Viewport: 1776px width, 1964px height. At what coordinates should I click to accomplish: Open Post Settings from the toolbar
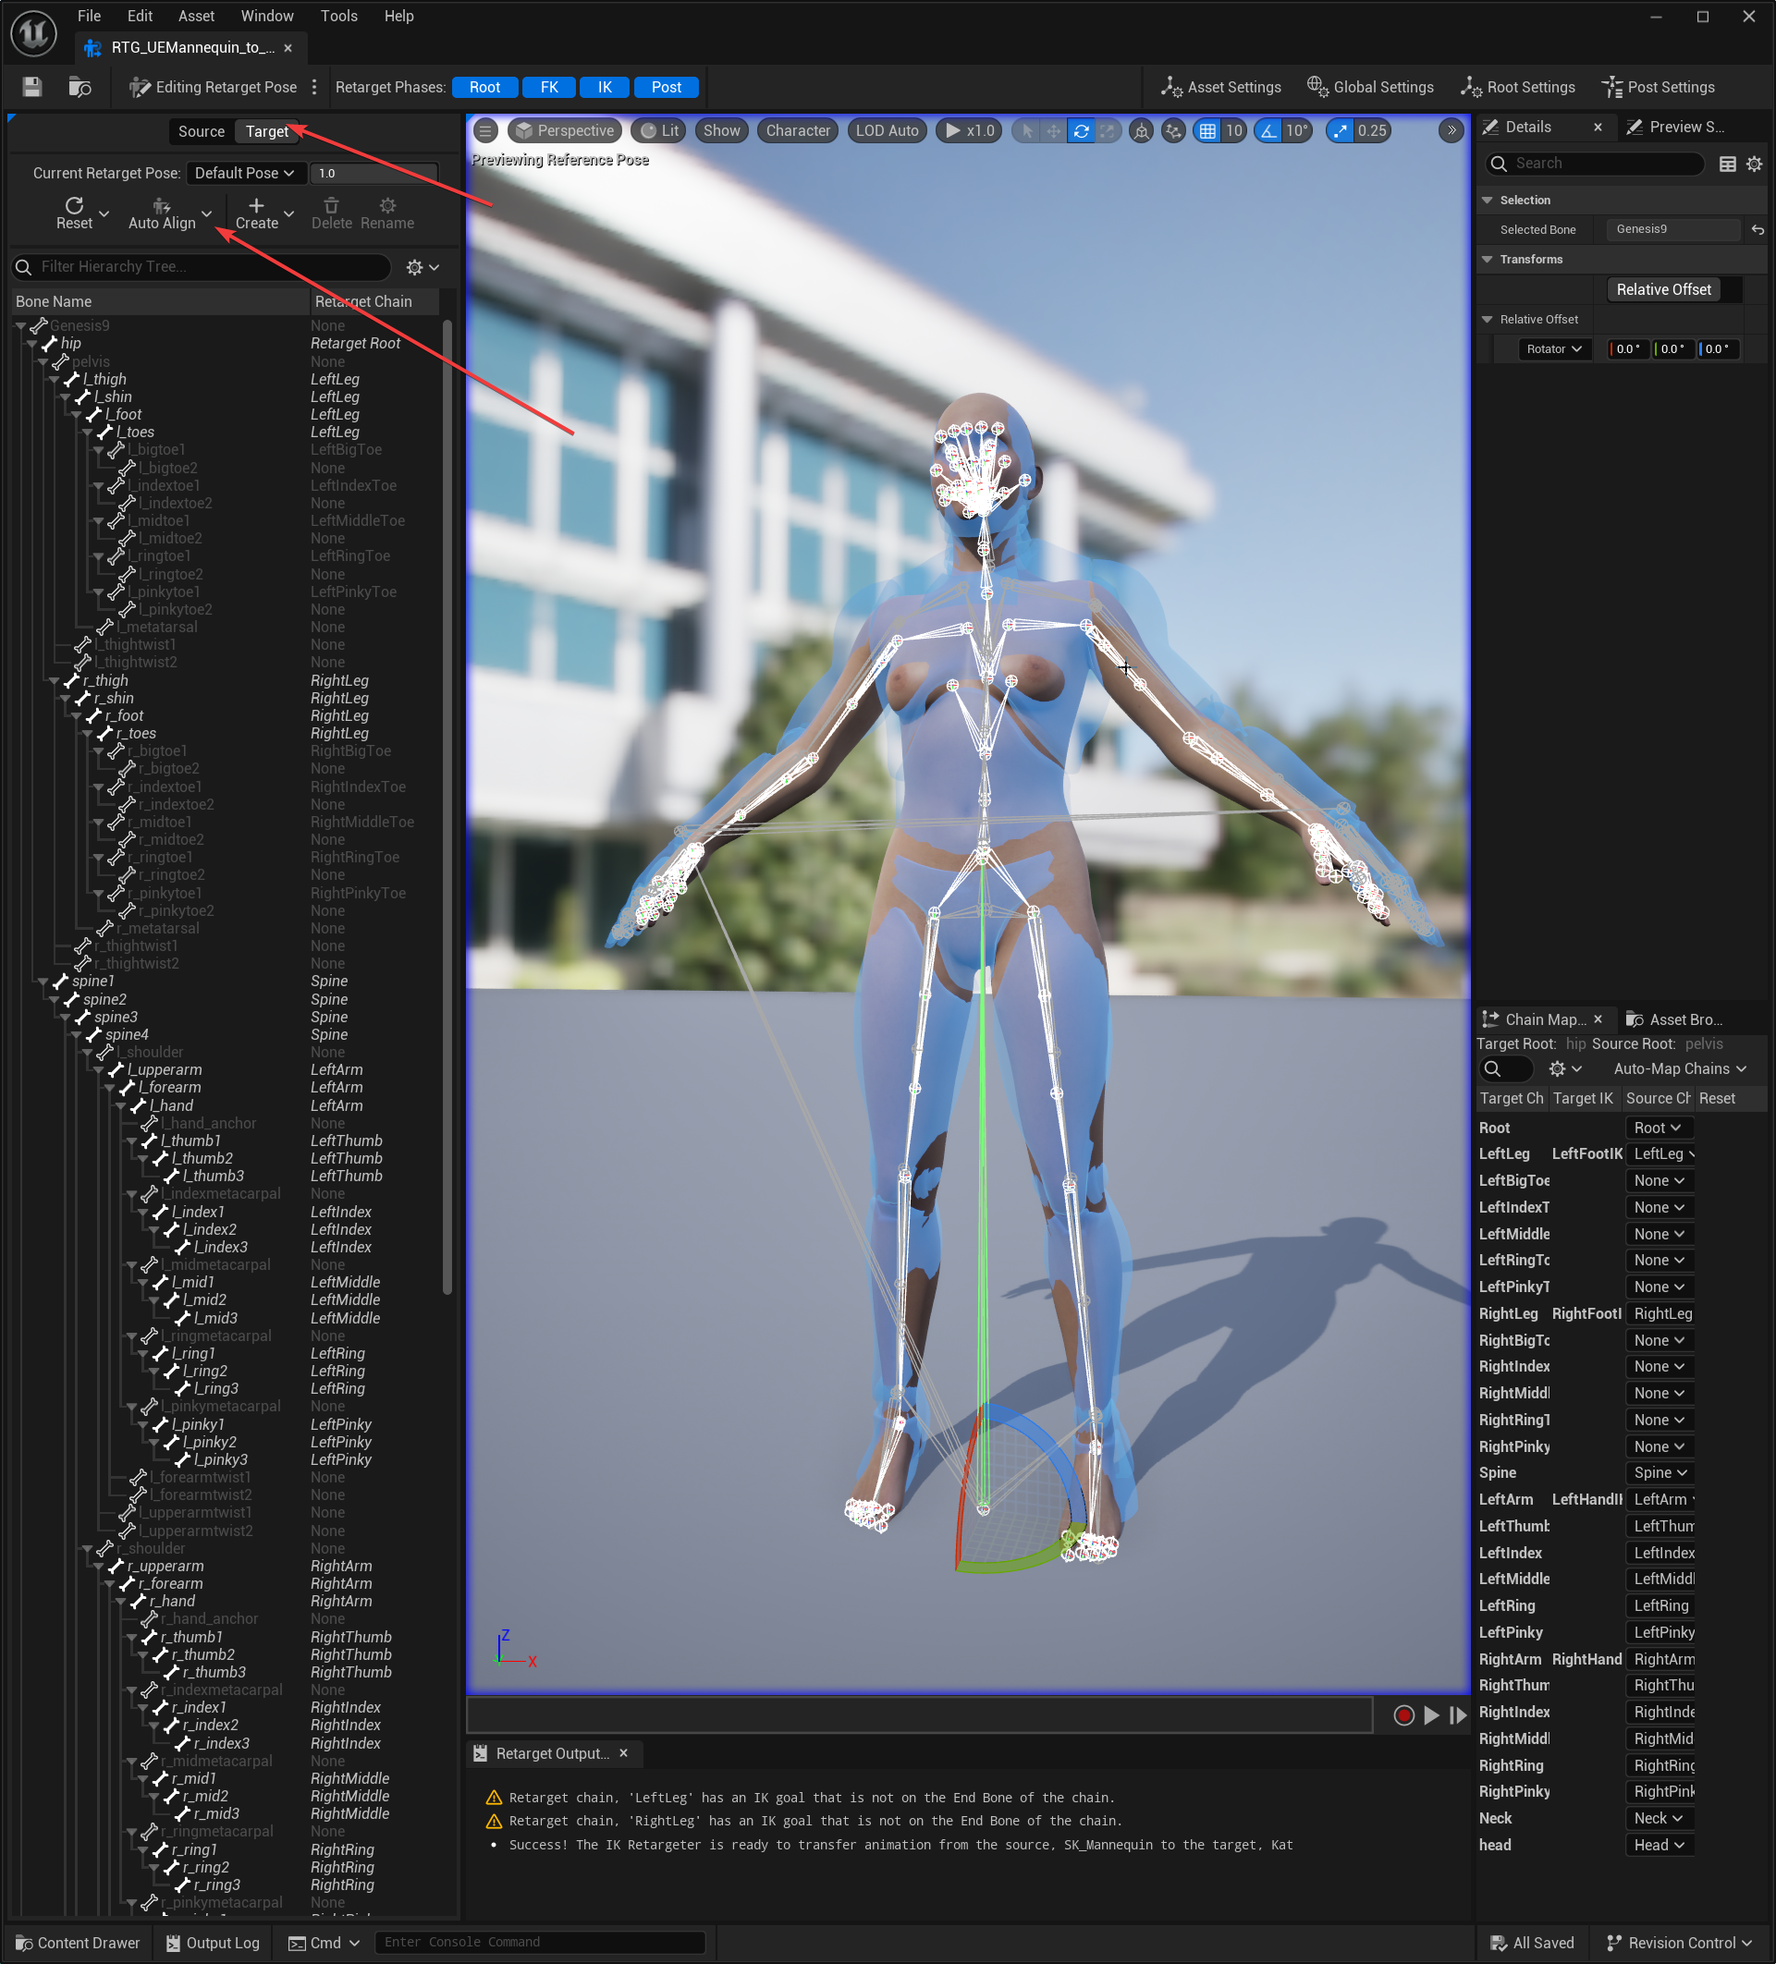(x=1658, y=88)
